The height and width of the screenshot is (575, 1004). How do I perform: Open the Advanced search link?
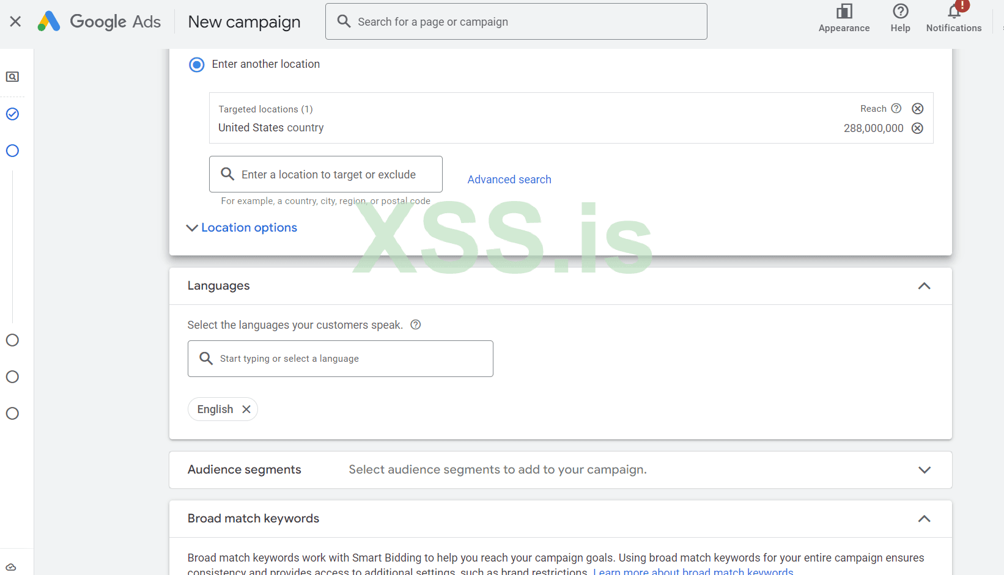click(509, 180)
